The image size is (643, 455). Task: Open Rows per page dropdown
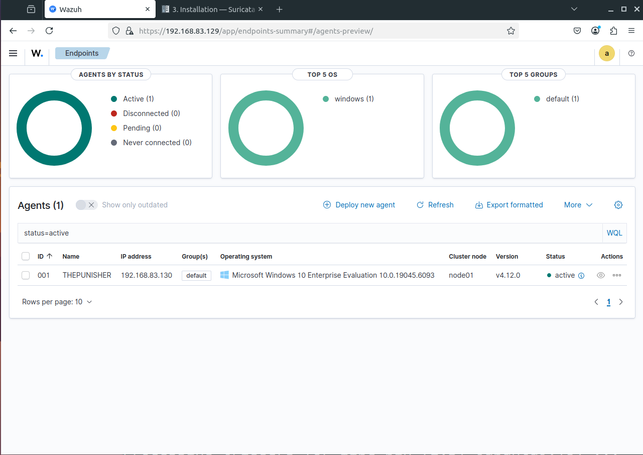[x=57, y=302]
